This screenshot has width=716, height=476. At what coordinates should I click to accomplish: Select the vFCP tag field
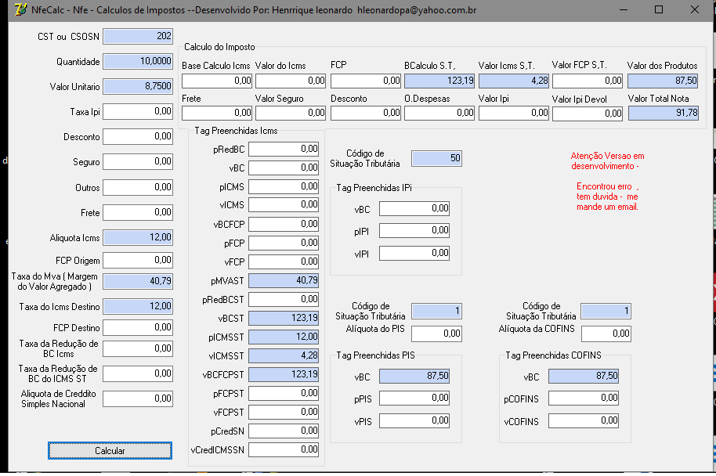tap(284, 262)
